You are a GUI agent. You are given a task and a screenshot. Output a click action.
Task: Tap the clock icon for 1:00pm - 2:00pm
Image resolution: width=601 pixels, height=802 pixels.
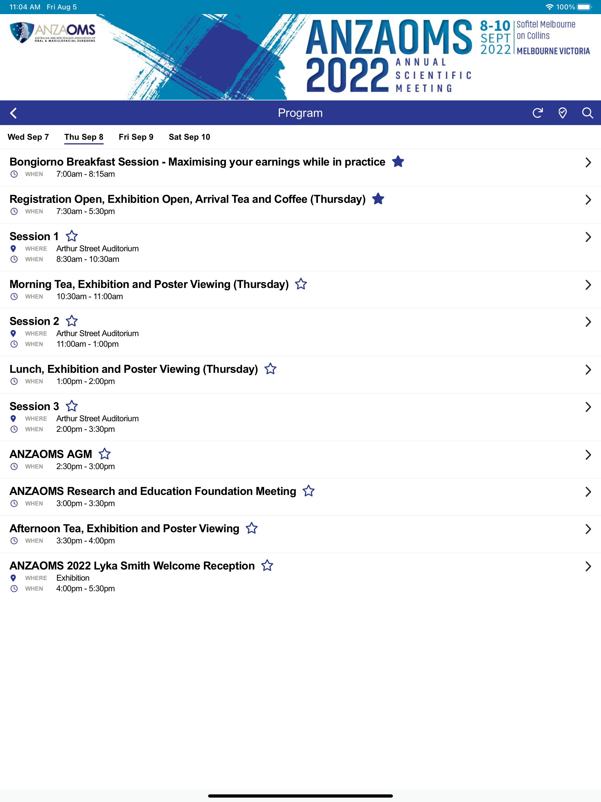pos(14,381)
